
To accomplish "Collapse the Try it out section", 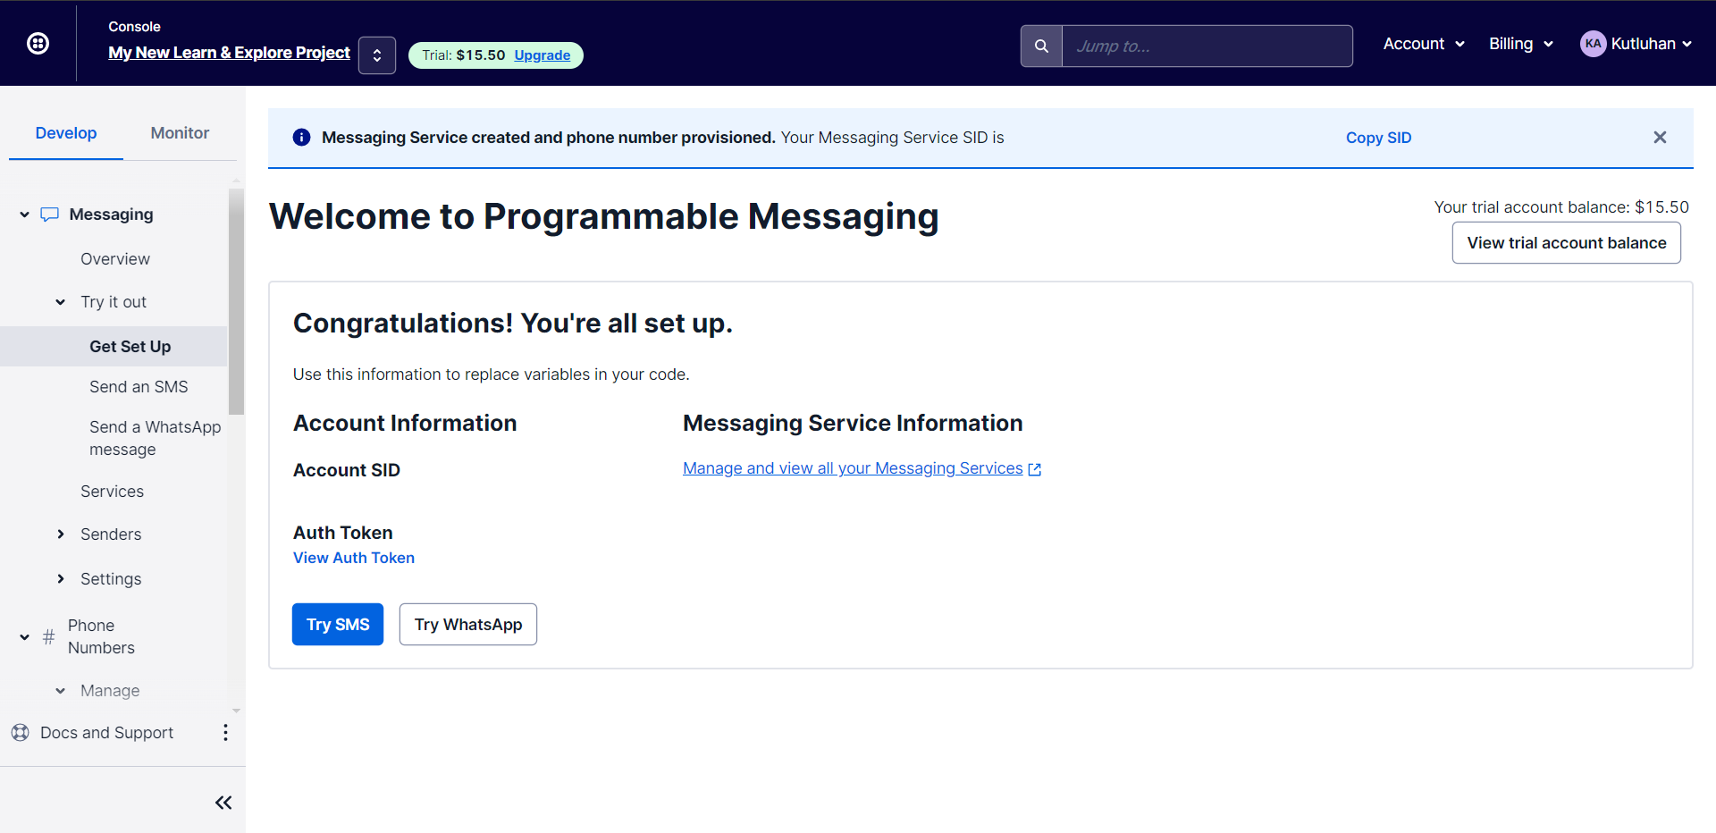I will coord(59,302).
